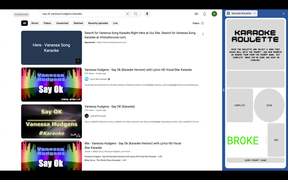Open the create video icon

pyautogui.click(x=196, y=14)
